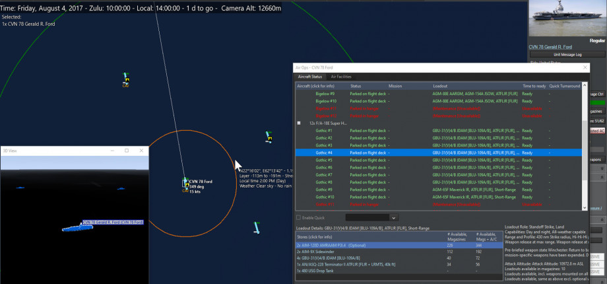Click the AN/ASQ-228 Terminator II ATFLIR store
607x284 pixels.
[x=399, y=264]
